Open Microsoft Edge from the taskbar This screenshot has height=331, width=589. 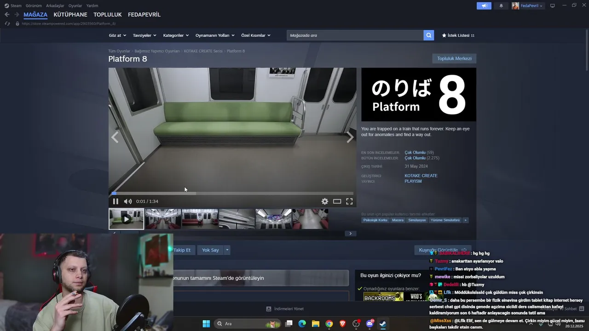tap(302, 324)
